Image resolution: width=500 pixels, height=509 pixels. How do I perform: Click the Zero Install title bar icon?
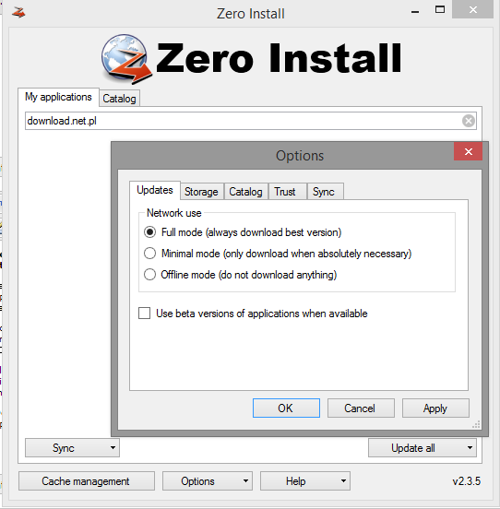18,12
